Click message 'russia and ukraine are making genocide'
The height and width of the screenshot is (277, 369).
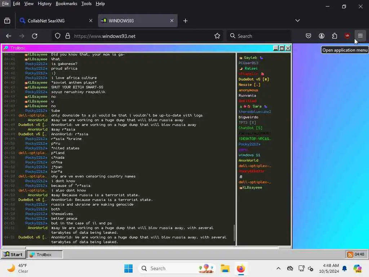(x=92, y=205)
